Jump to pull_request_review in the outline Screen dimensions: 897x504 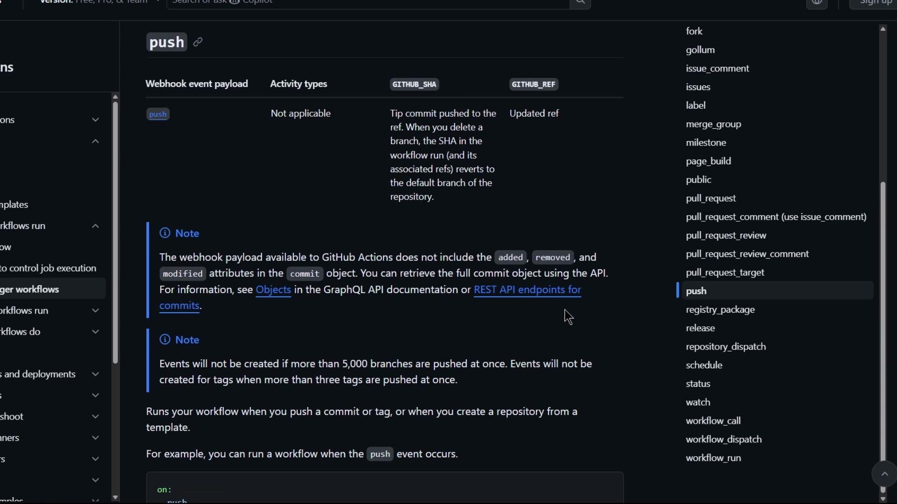click(726, 236)
